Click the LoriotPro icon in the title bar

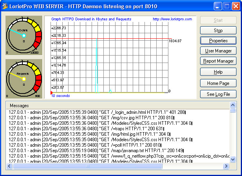pyautogui.click(x=5, y=6)
